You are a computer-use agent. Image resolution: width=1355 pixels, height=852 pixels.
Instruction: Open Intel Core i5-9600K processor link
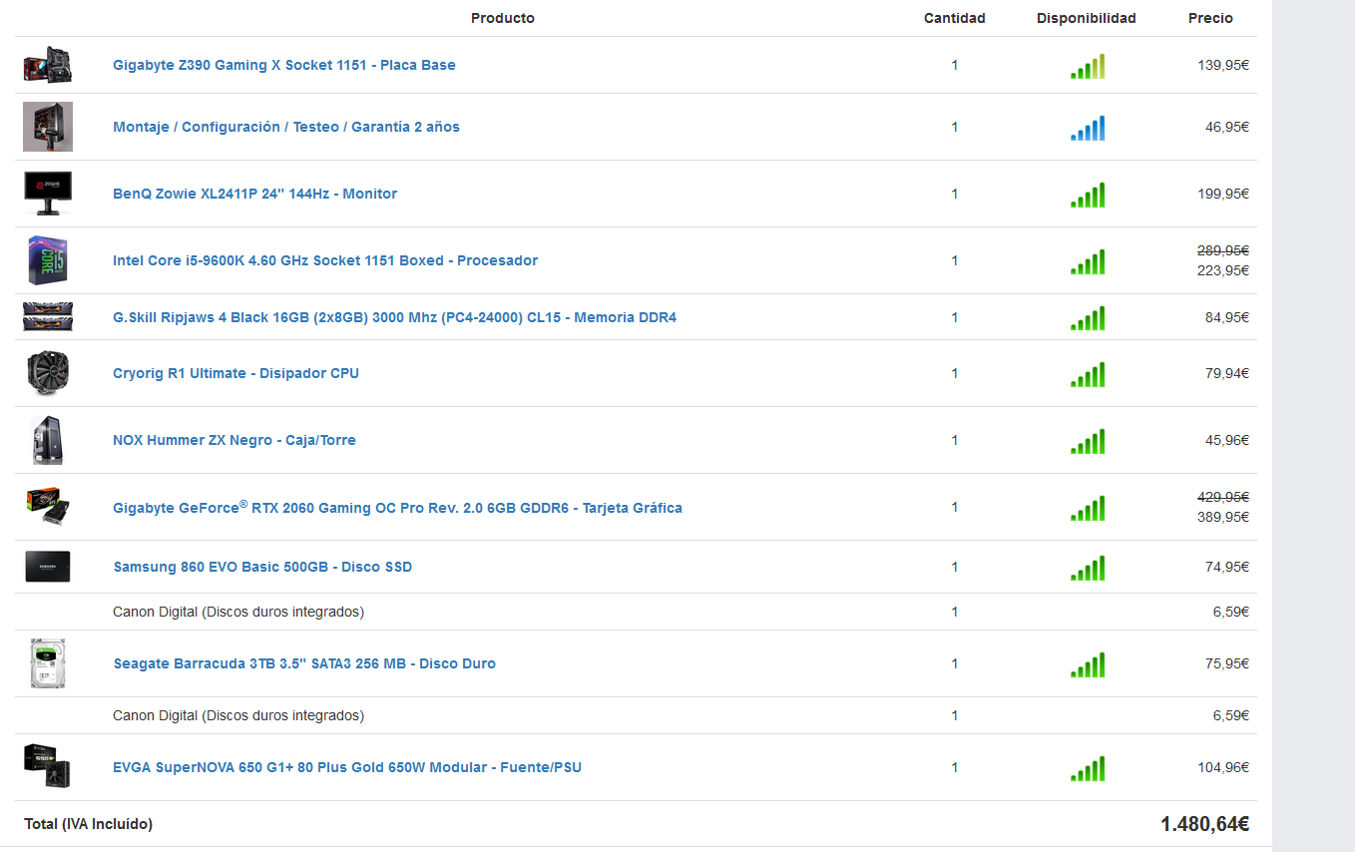(x=325, y=260)
